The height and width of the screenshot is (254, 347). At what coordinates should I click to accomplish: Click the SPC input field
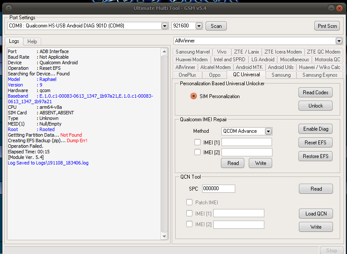(x=218, y=188)
